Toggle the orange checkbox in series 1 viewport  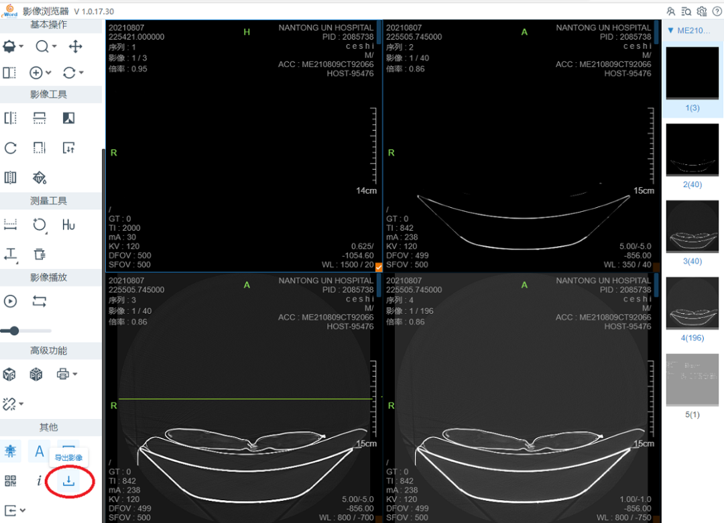tap(379, 267)
